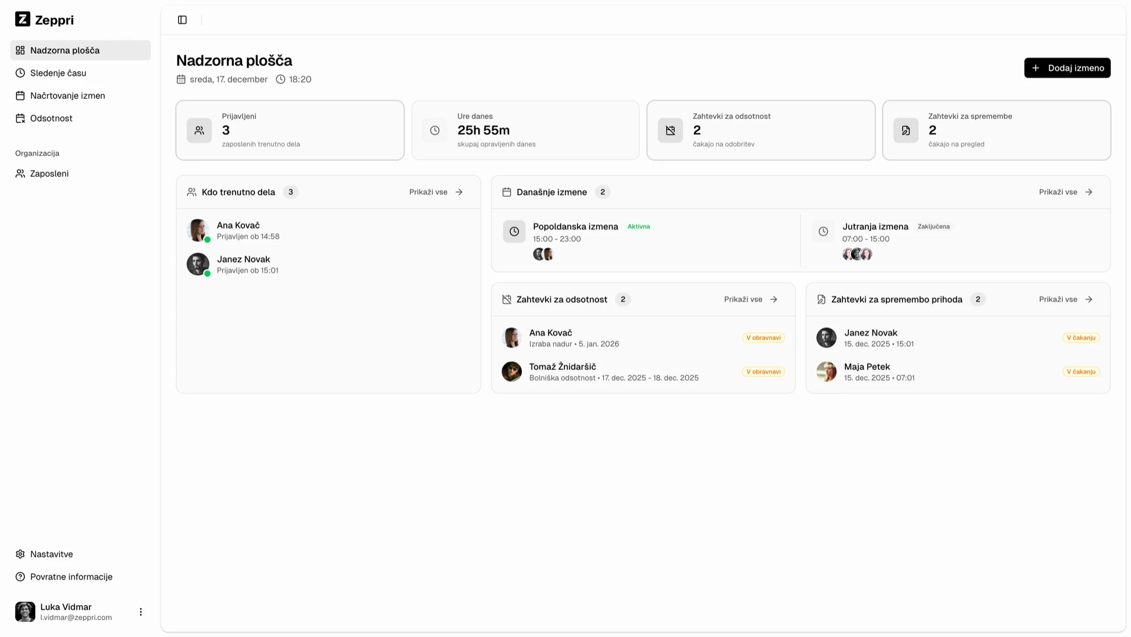Click the Zahtevki za spremembe card icon
This screenshot has height=637, width=1131.
(x=906, y=130)
